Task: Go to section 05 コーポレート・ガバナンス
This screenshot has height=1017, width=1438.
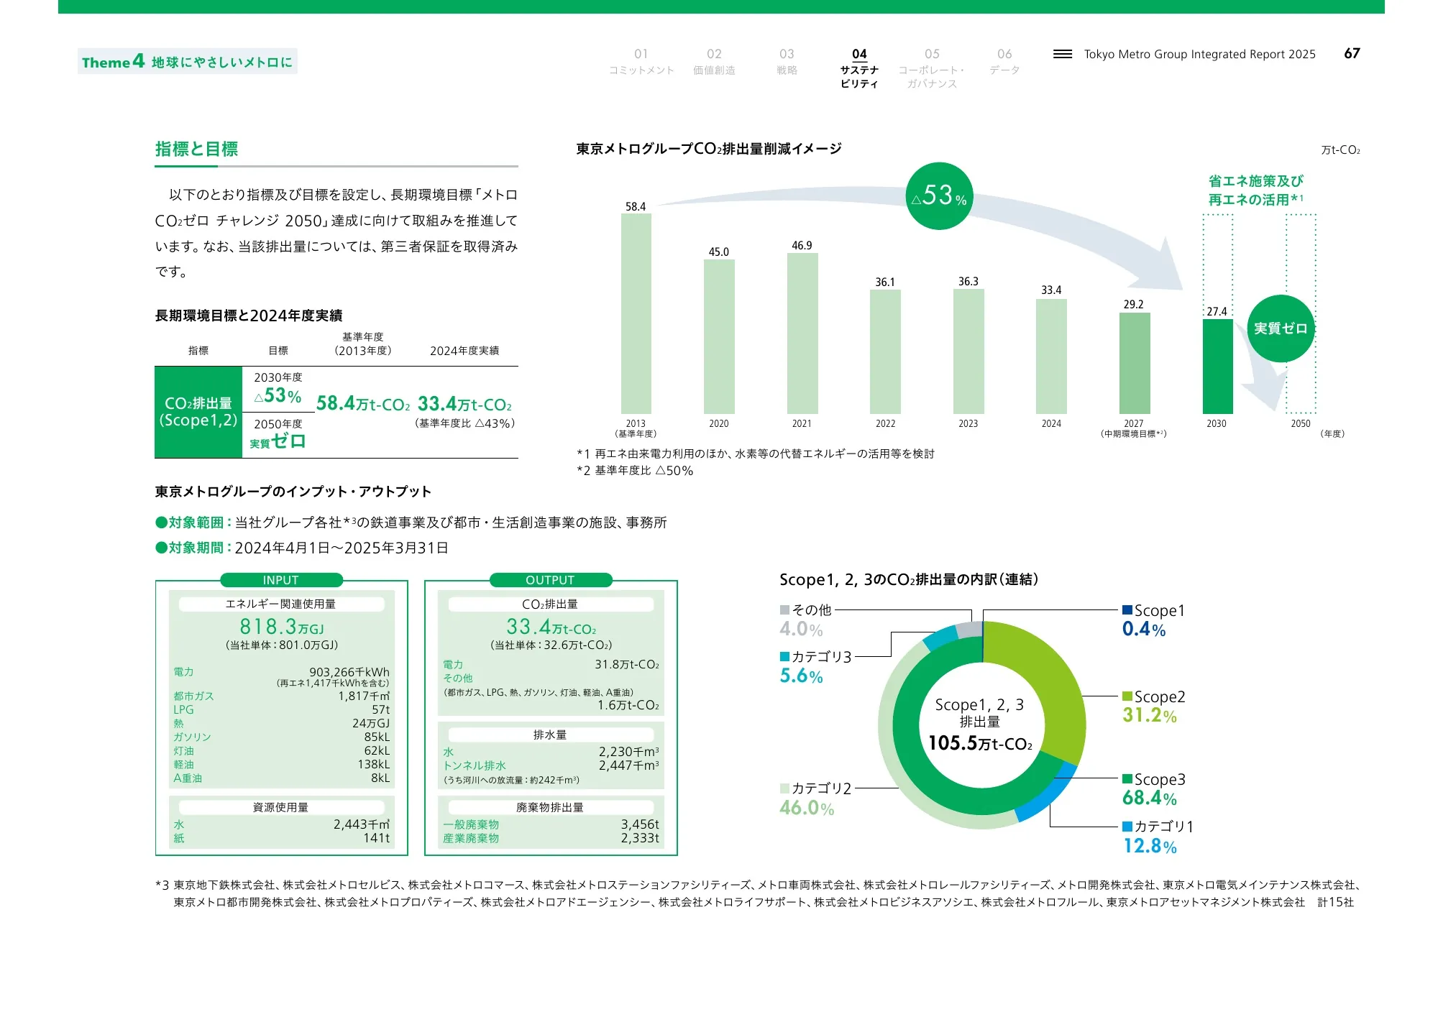Action: coord(932,68)
